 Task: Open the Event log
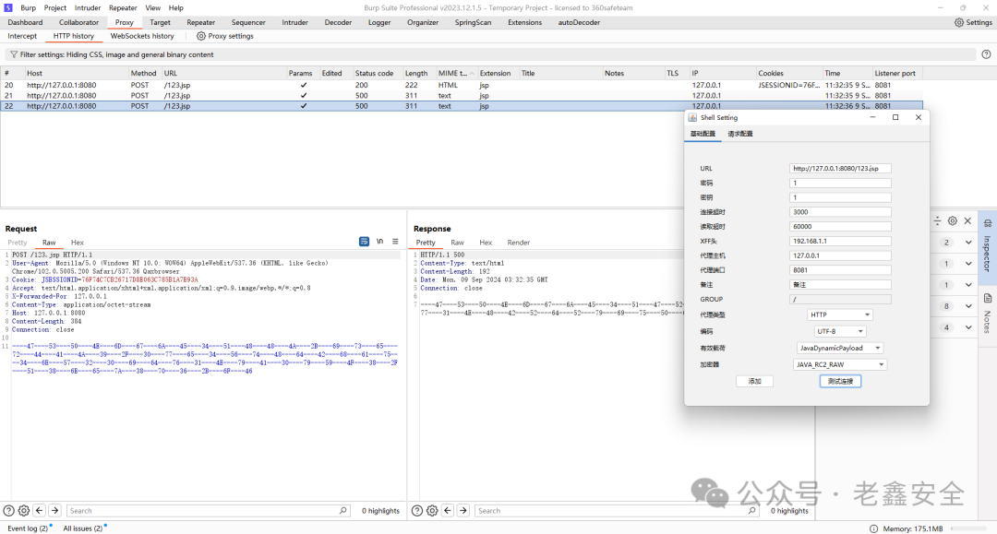click(x=28, y=528)
